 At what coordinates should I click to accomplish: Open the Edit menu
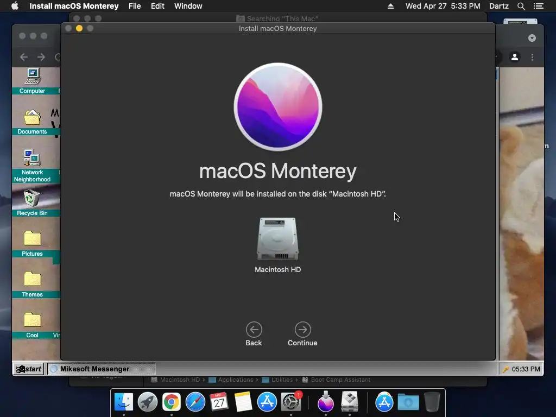[x=157, y=6]
